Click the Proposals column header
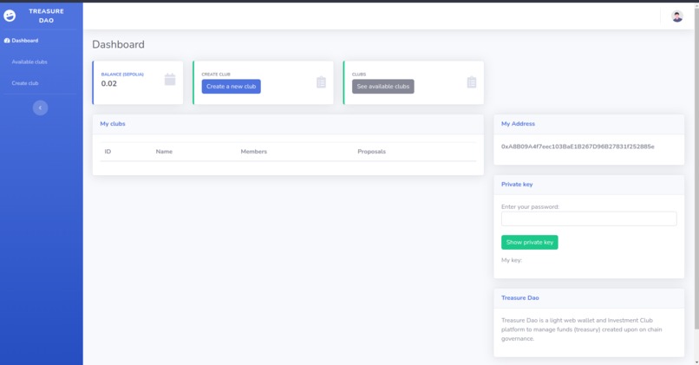 click(x=371, y=152)
